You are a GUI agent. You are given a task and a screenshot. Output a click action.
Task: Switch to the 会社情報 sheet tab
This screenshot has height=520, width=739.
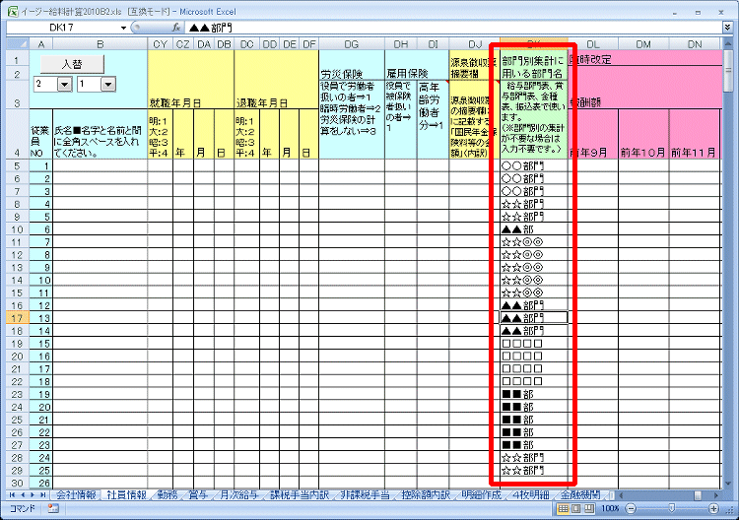(79, 495)
